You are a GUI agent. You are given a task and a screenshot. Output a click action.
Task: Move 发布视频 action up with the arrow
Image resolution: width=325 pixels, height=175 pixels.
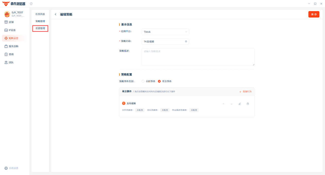click(223, 104)
